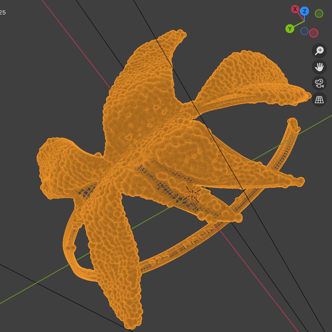The height and width of the screenshot is (332, 332).
Task: Click the red X axis gizmo handle
Action: pyautogui.click(x=295, y=9)
